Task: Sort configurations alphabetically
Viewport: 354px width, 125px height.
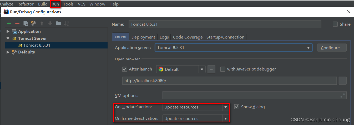Action: pos(67,23)
